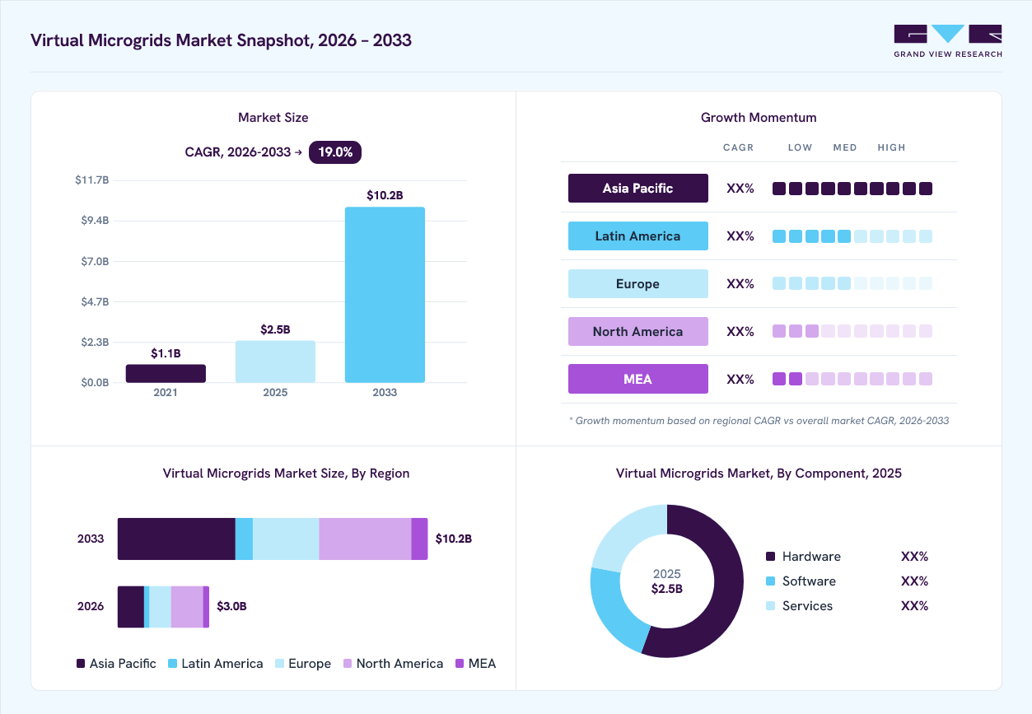The height and width of the screenshot is (714, 1032).
Task: Click the 2033 market size bar
Action: click(385, 295)
